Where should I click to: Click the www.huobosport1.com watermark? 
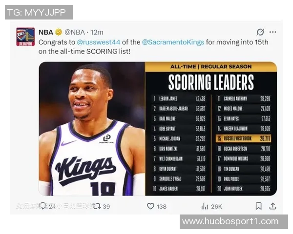[x=234, y=222]
